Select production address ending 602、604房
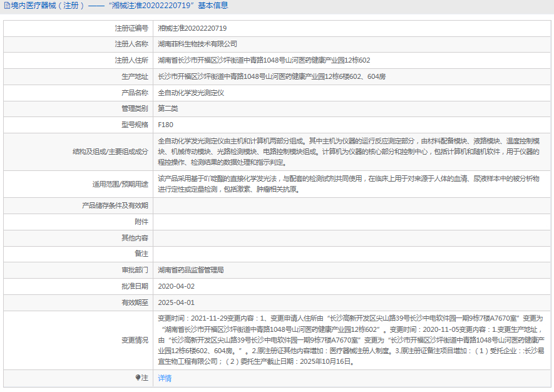Image resolution: width=554 pixels, height=392 pixels. (272, 76)
